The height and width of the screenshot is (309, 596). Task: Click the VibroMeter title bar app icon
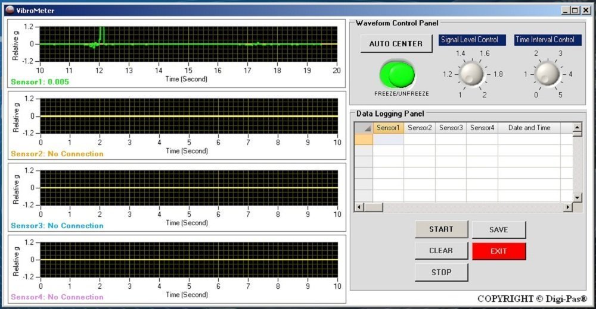pos(8,10)
